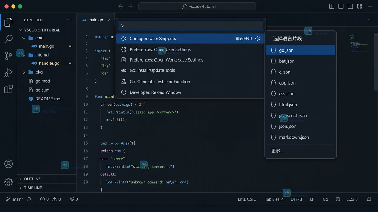Click the main* branch in status bar

pos(14,199)
